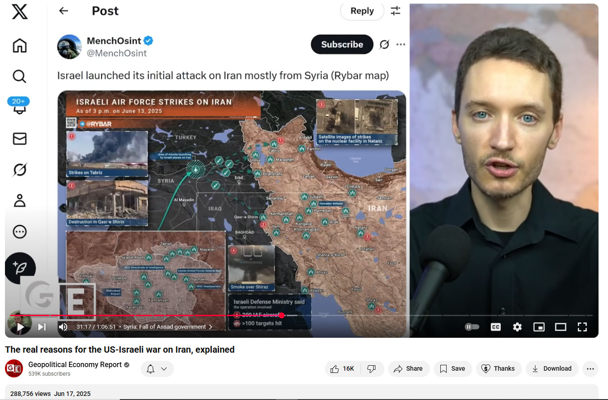Open reply filter sliders icon
The image size is (608, 400).
tap(395, 11)
